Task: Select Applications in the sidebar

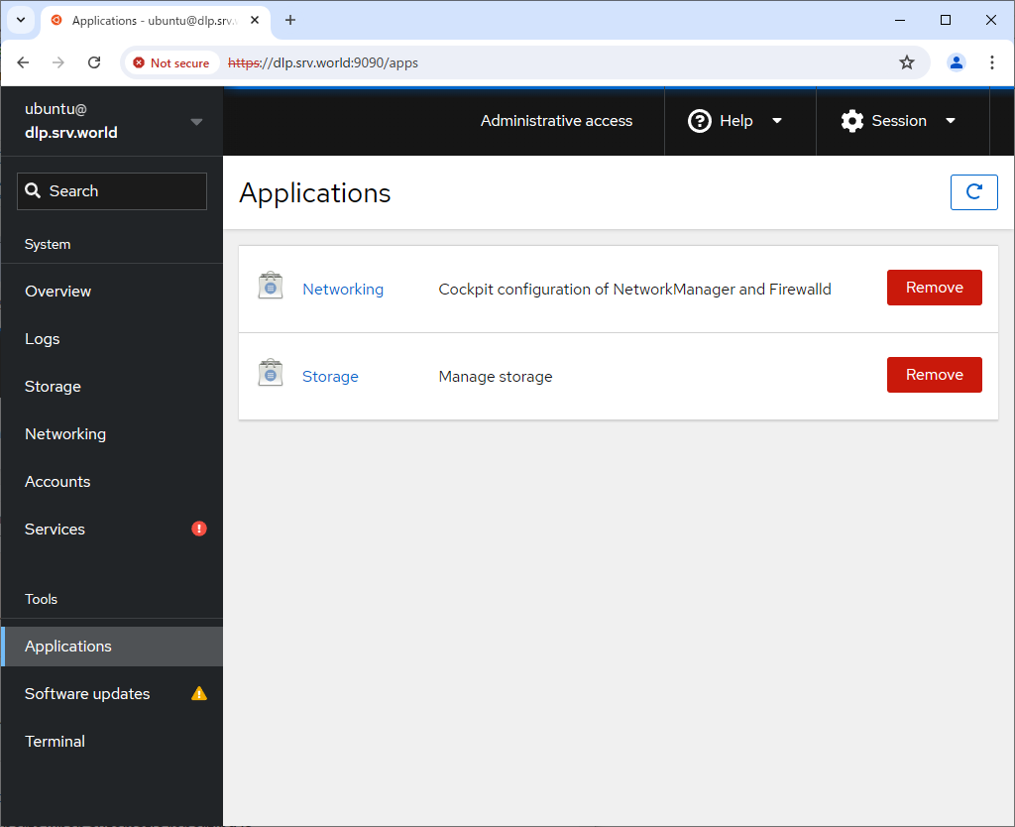Action: pyautogui.click(x=111, y=647)
